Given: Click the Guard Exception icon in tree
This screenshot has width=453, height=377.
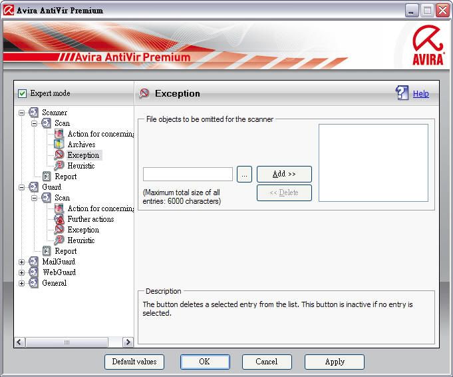Looking at the screenshot, I should click(59, 230).
